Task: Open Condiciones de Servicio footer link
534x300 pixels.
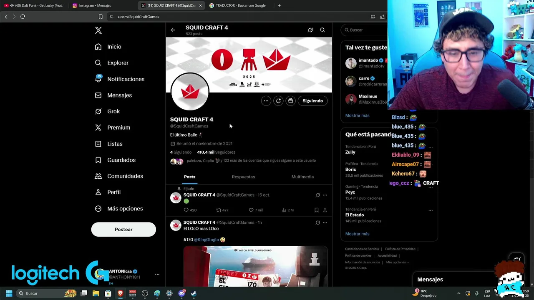Action: coord(362,249)
